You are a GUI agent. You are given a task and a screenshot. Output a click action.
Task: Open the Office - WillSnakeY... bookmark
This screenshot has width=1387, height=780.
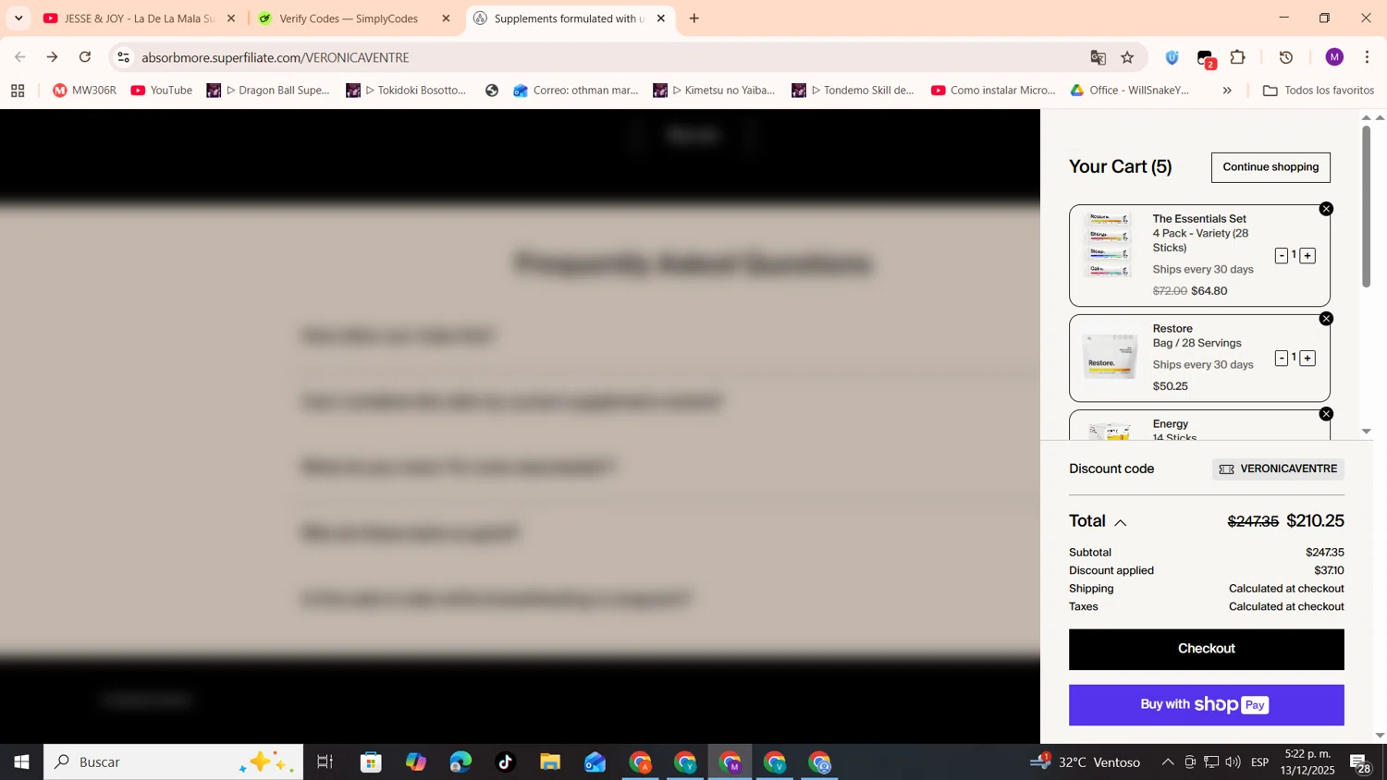coord(1130,91)
